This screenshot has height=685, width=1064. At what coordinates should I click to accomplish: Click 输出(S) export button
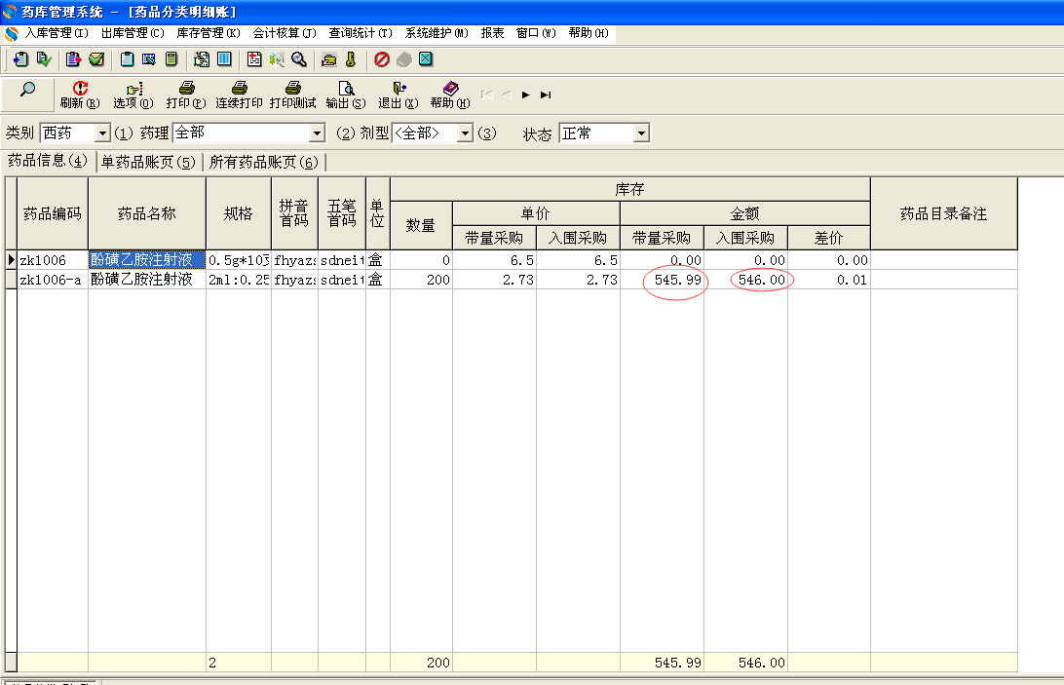[345, 95]
